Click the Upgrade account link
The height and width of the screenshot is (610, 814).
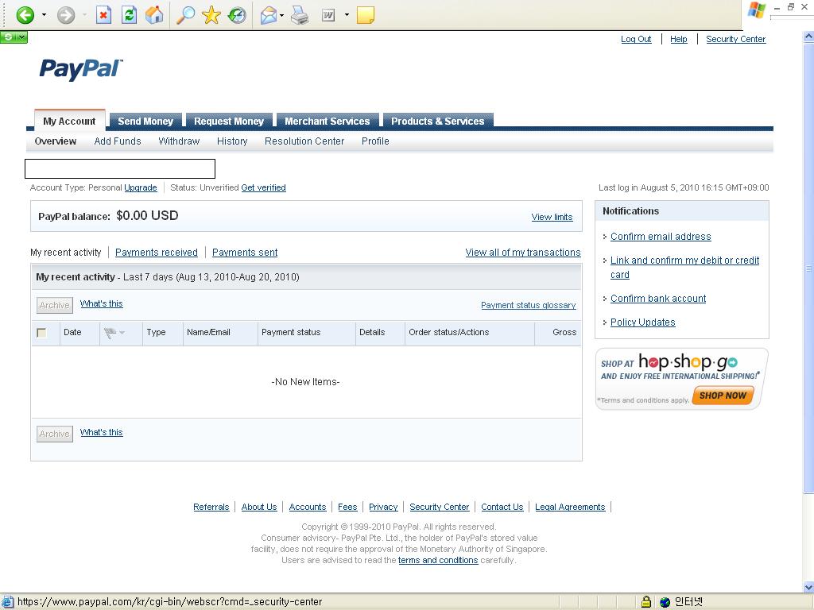point(141,187)
